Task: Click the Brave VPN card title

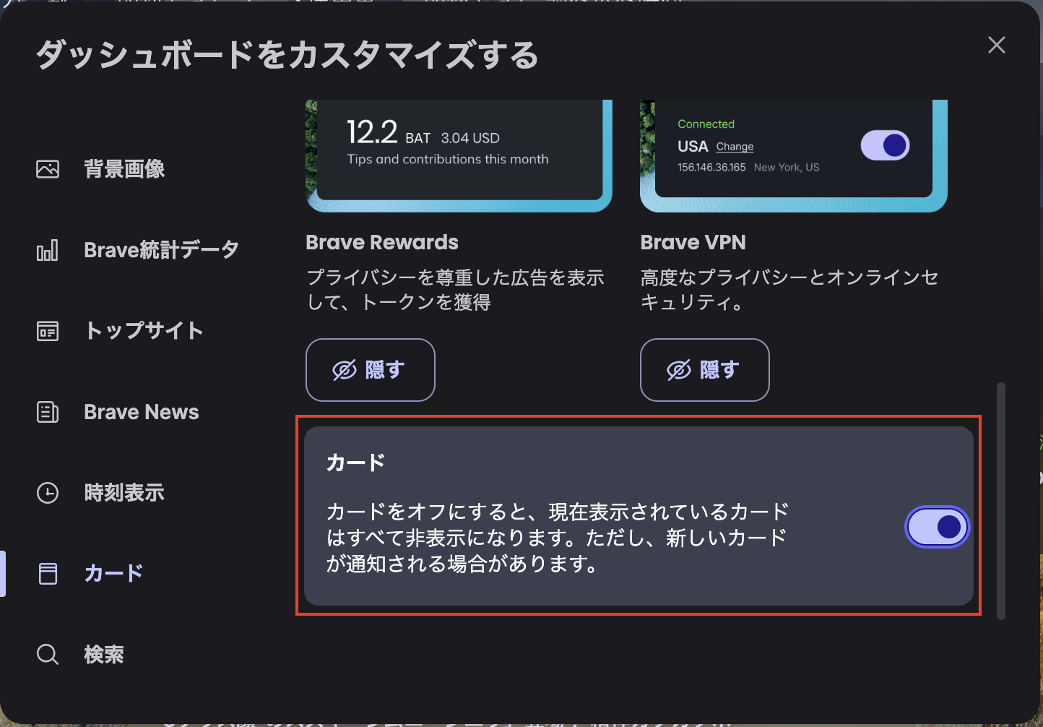Action: click(693, 242)
